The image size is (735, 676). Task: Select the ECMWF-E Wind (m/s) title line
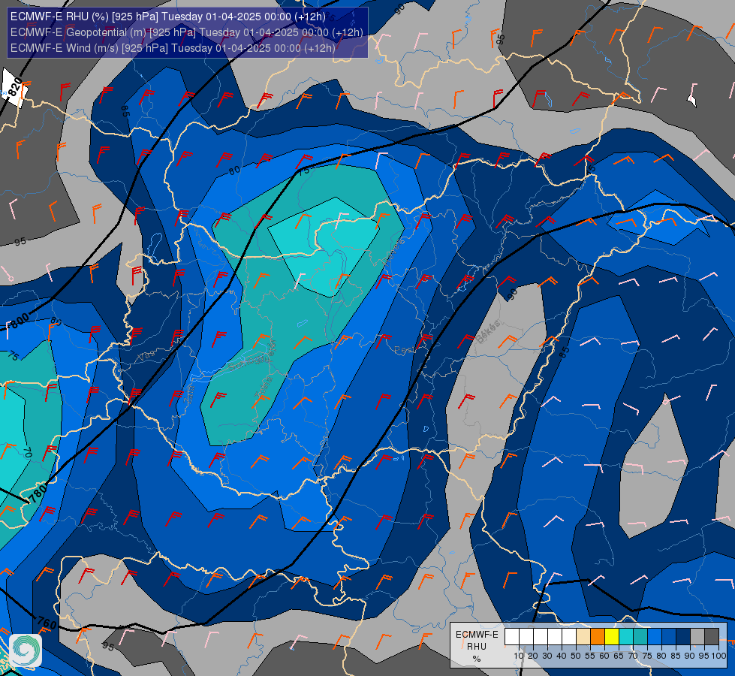(x=173, y=48)
